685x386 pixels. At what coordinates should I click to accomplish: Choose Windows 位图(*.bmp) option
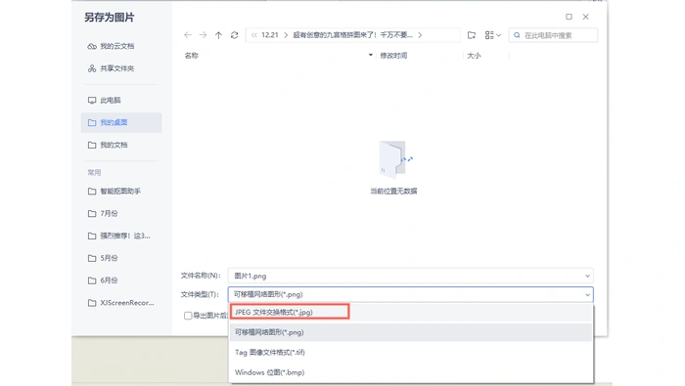(411, 372)
